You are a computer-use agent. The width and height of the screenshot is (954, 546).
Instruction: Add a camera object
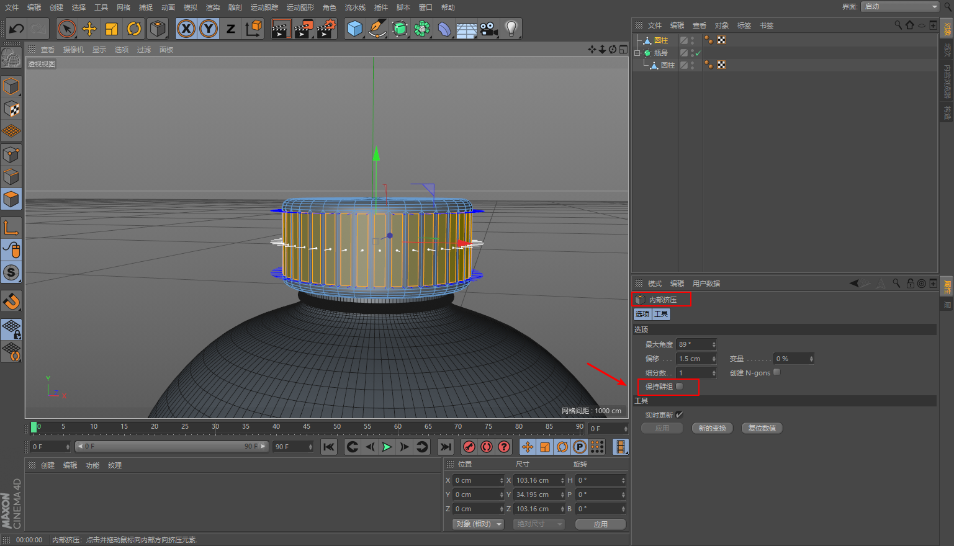[x=489, y=29]
